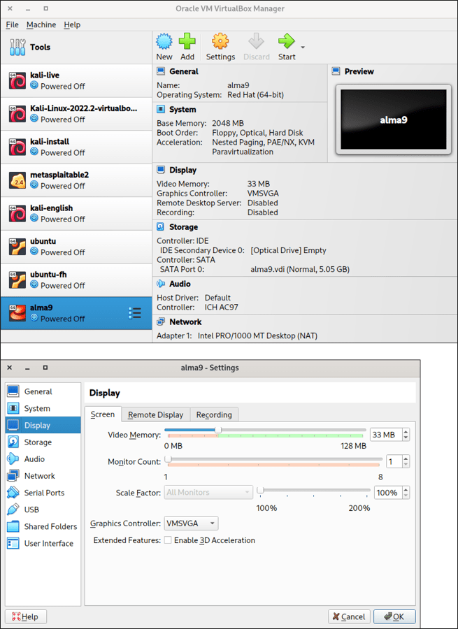The image size is (458, 629).
Task: Click the Cancel button
Action: click(349, 616)
